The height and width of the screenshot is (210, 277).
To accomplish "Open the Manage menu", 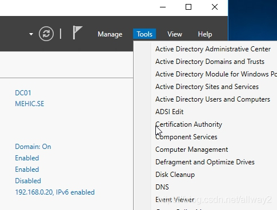I will pos(110,34).
